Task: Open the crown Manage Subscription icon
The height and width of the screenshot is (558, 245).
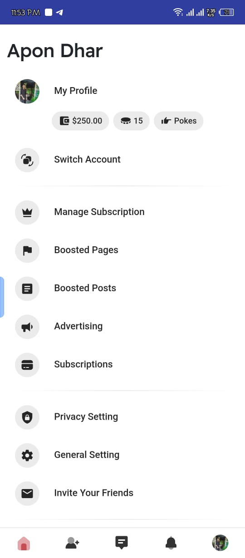Action: (27, 212)
